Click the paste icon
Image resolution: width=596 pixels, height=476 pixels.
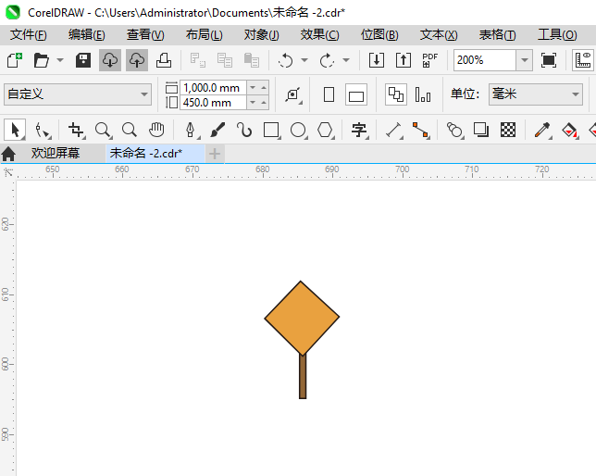click(251, 60)
